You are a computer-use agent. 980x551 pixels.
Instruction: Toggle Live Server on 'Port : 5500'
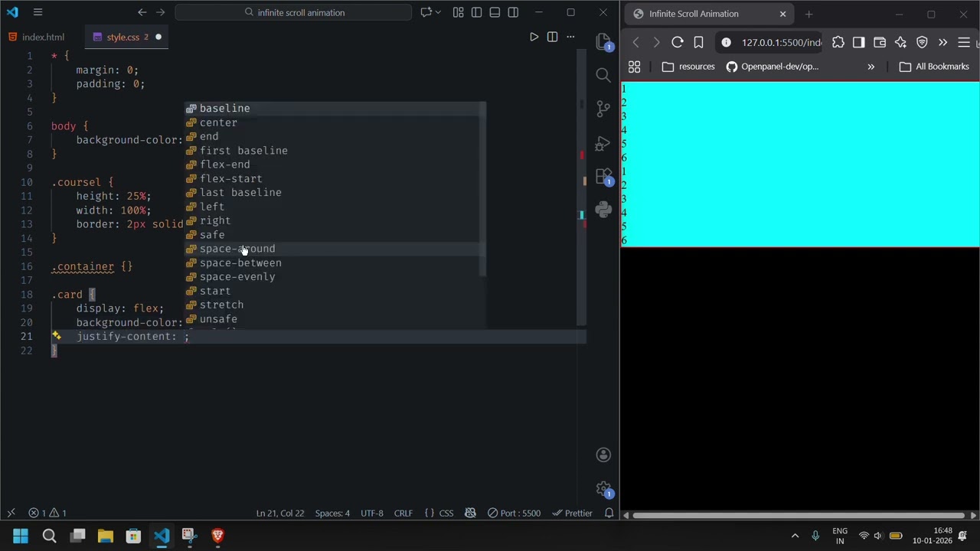point(514,513)
